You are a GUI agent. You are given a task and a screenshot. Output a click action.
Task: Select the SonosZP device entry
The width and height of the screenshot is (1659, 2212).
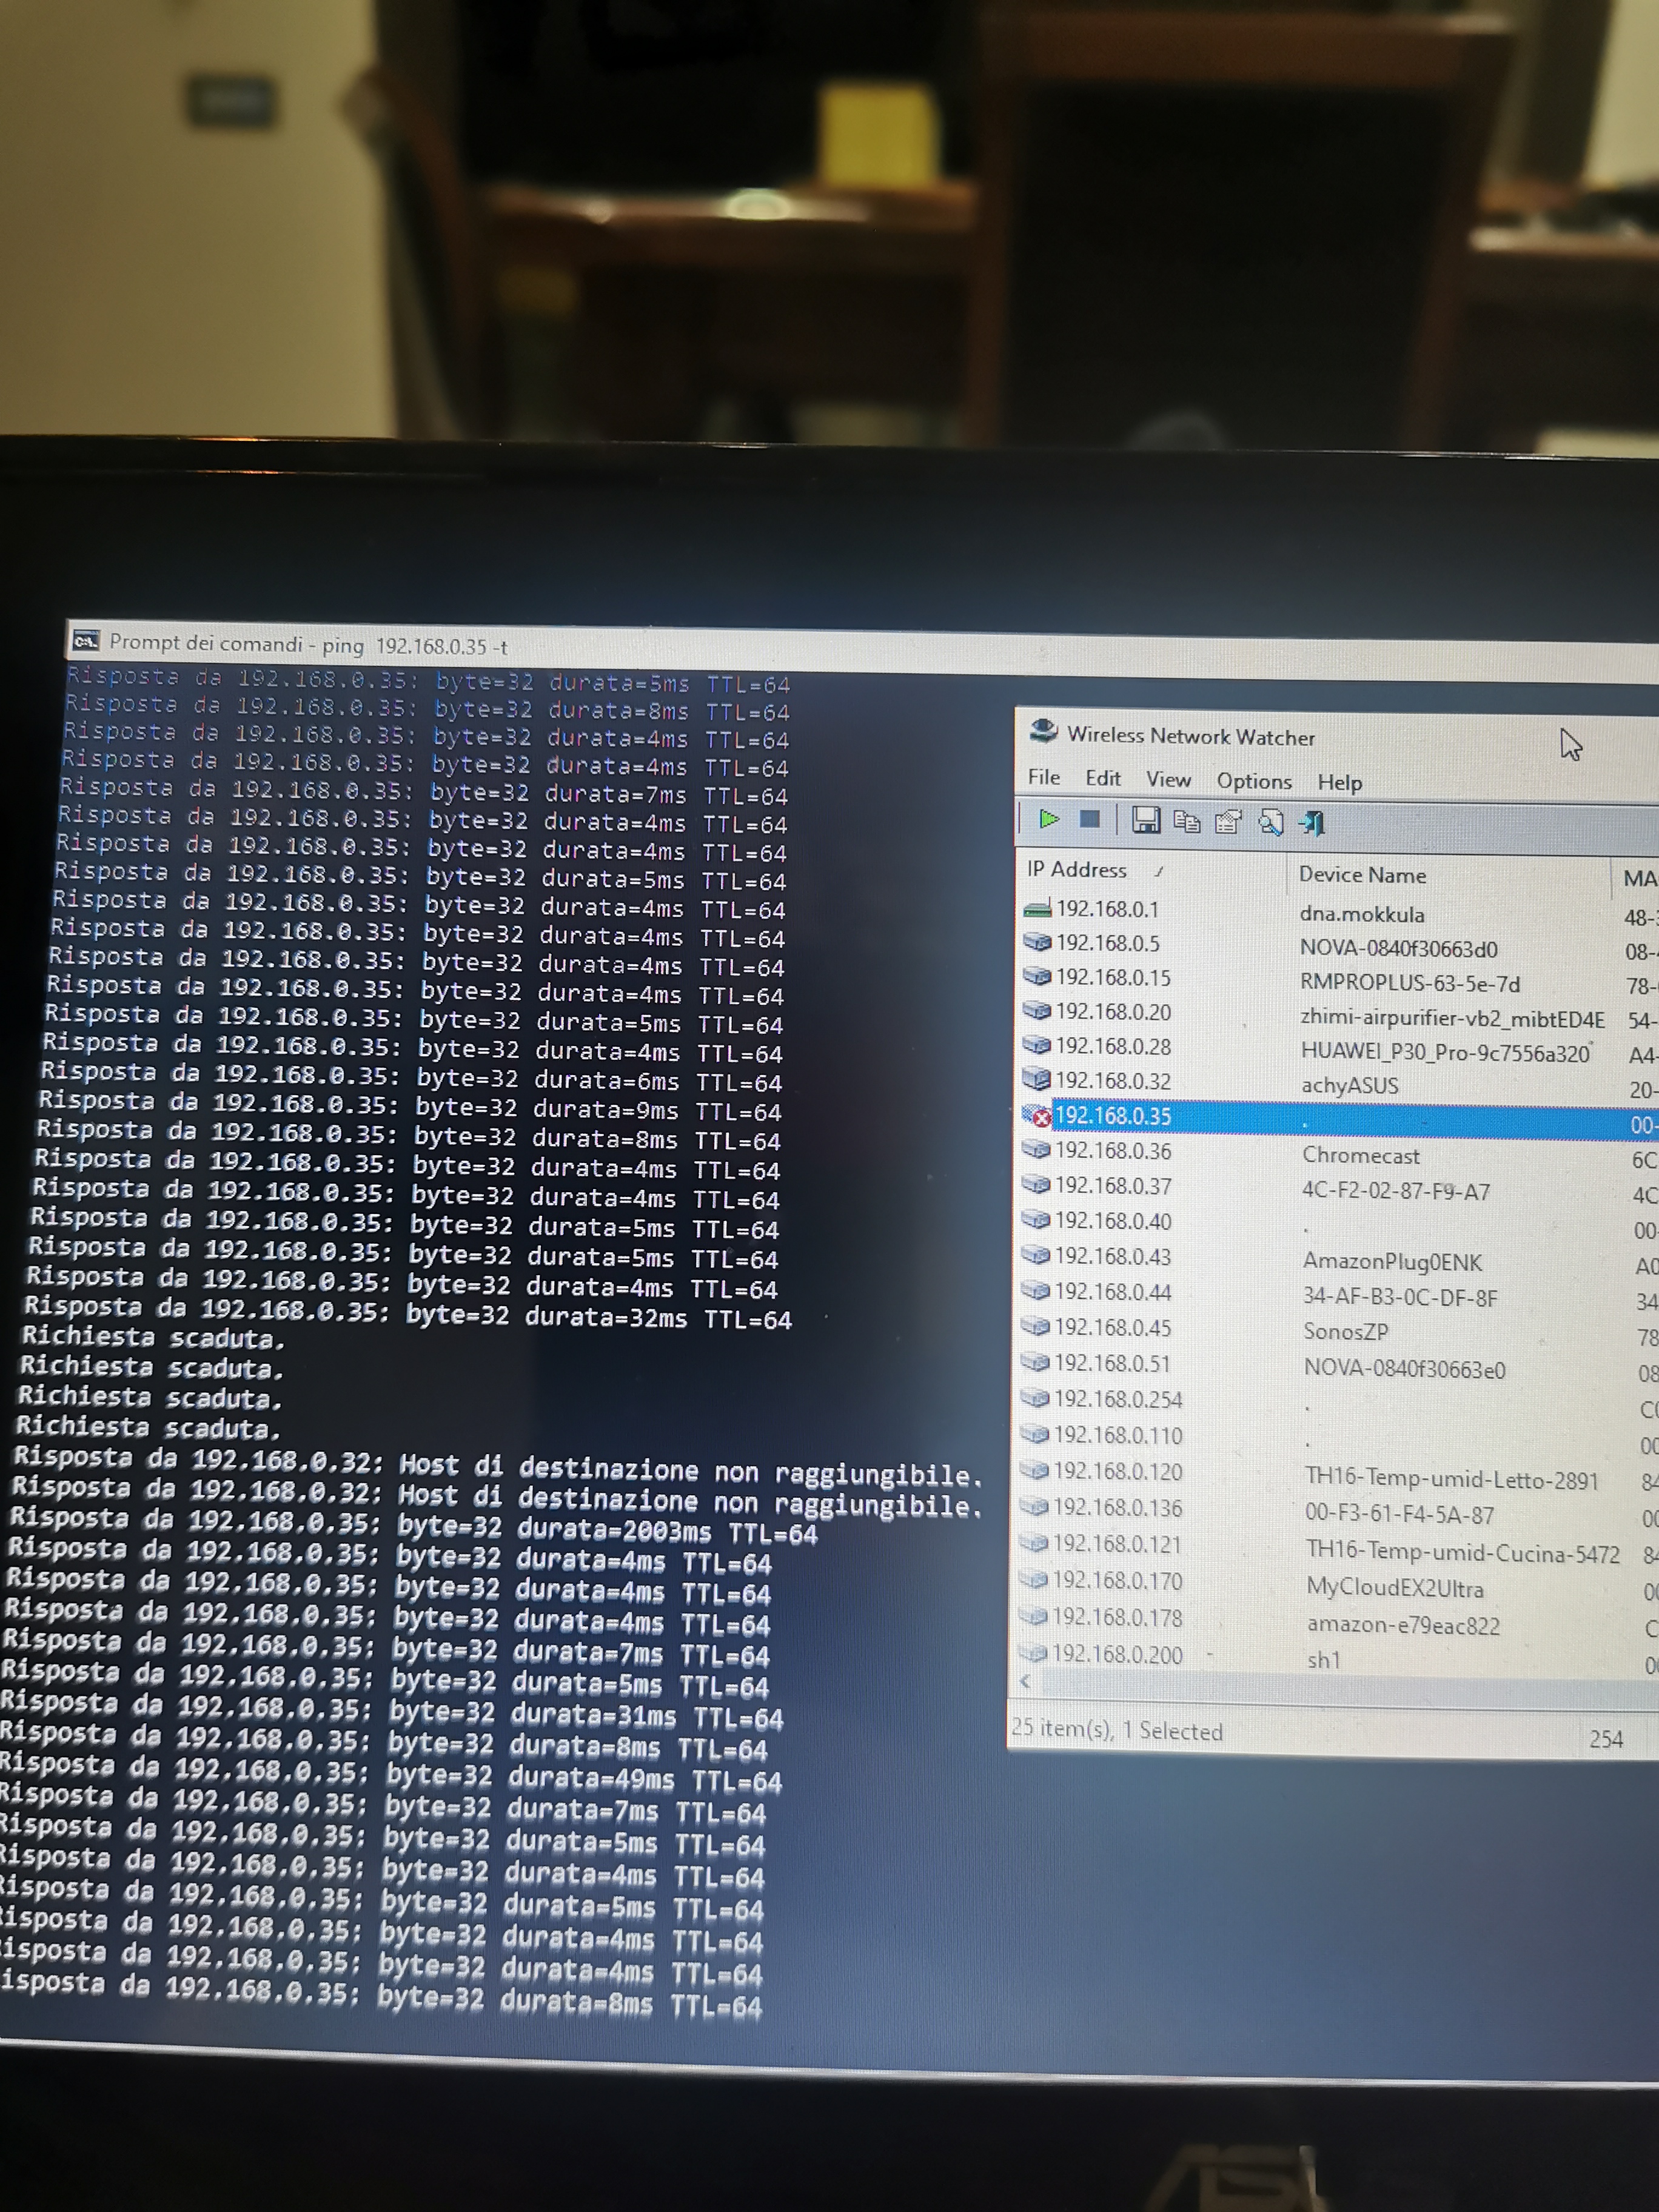pos(1345,1332)
